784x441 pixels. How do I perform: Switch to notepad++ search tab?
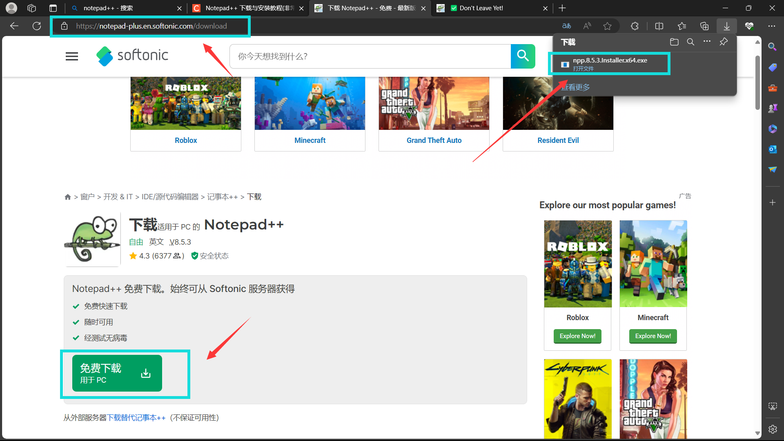122,8
